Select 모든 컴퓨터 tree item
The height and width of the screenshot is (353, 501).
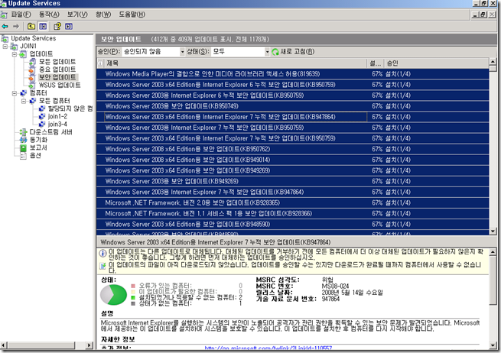(54, 101)
